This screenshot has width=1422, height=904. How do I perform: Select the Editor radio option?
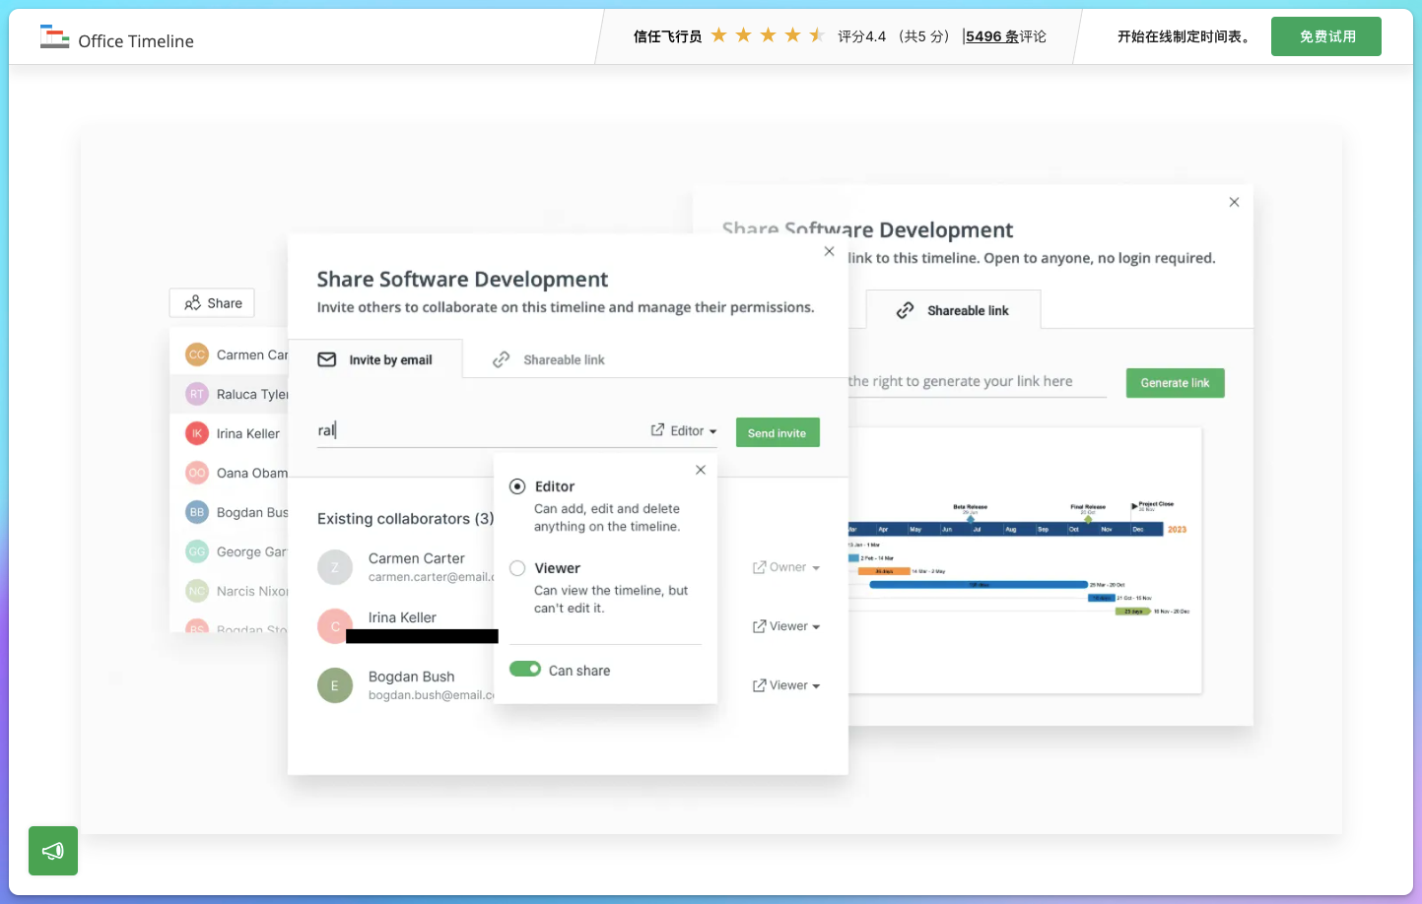(517, 486)
